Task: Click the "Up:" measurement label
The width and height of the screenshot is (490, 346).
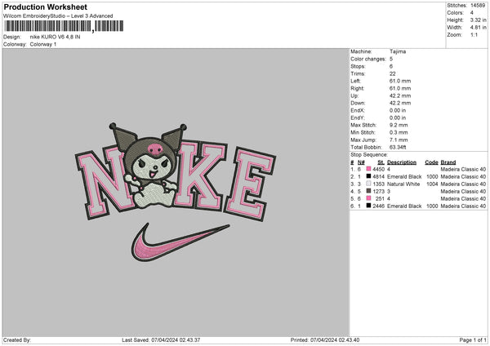Action: 354,95
